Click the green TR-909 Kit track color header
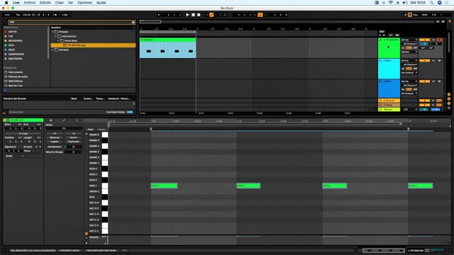 coord(389,48)
